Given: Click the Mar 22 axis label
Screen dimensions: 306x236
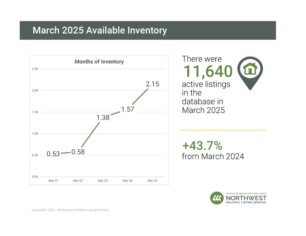Looking at the screenshot, I should point(78,181).
